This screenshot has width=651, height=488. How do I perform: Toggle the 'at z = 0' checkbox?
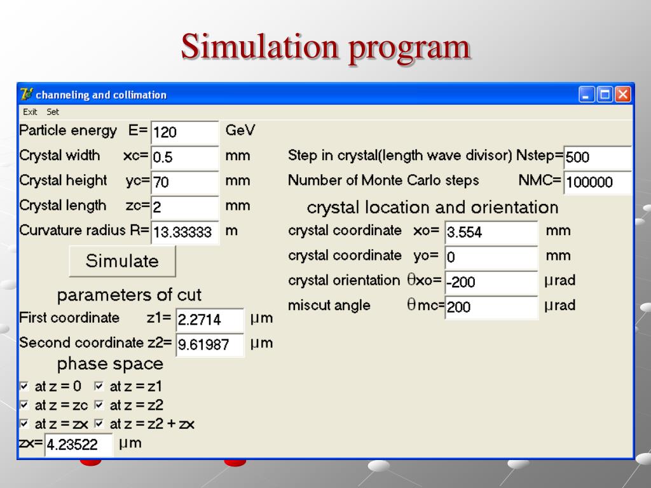(24, 386)
